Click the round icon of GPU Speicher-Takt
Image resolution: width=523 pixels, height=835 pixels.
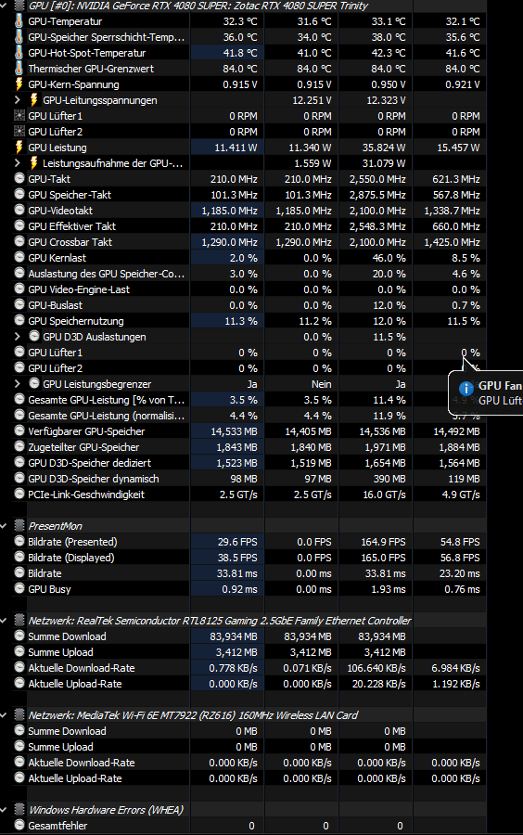[19, 195]
